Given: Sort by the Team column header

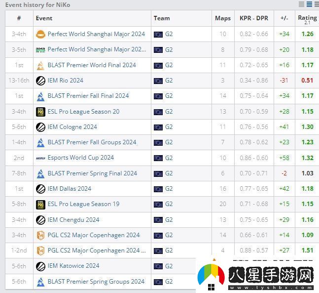Looking at the screenshot, I should tap(162, 18).
